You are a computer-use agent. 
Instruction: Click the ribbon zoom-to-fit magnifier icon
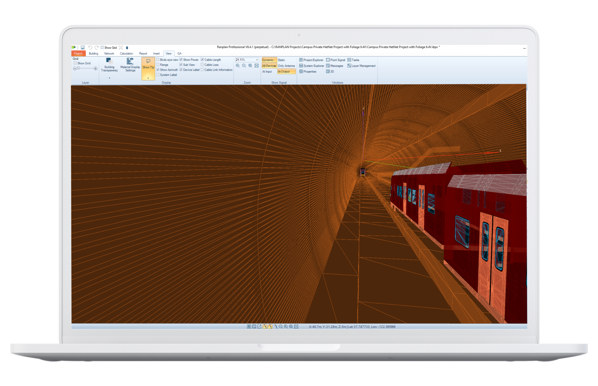pyautogui.click(x=250, y=65)
